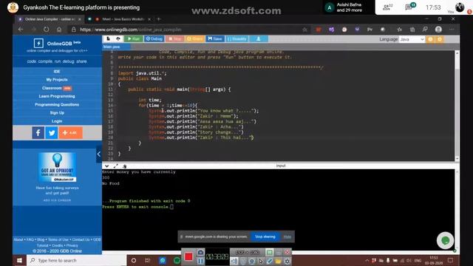Click the green chat bubble at bottom right
This screenshot has height=266, width=473.
pyautogui.click(x=445, y=240)
